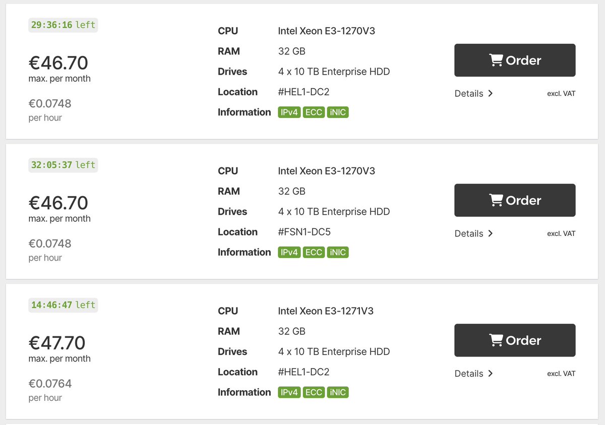Click excl. VAT note on the €47.70 listing
The image size is (605, 425).
coord(561,374)
